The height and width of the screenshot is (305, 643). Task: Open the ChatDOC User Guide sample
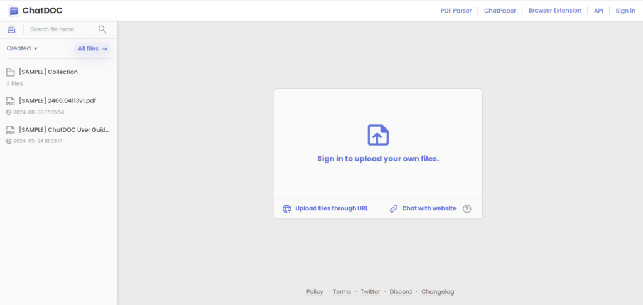coord(64,129)
